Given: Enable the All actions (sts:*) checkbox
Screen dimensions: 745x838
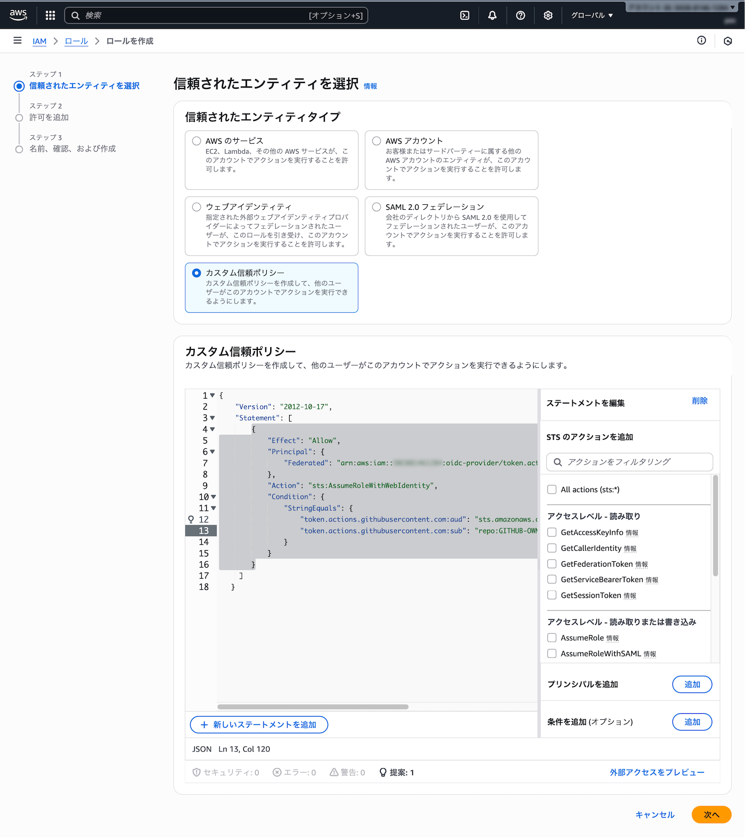Looking at the screenshot, I should pyautogui.click(x=552, y=490).
